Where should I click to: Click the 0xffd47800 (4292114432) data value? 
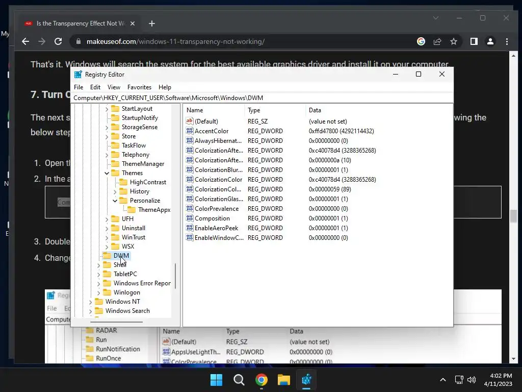click(x=341, y=131)
